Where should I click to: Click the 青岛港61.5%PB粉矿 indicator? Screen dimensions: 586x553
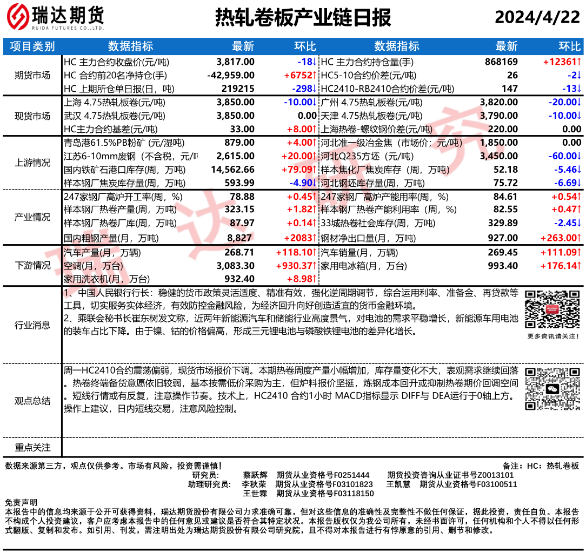click(124, 143)
